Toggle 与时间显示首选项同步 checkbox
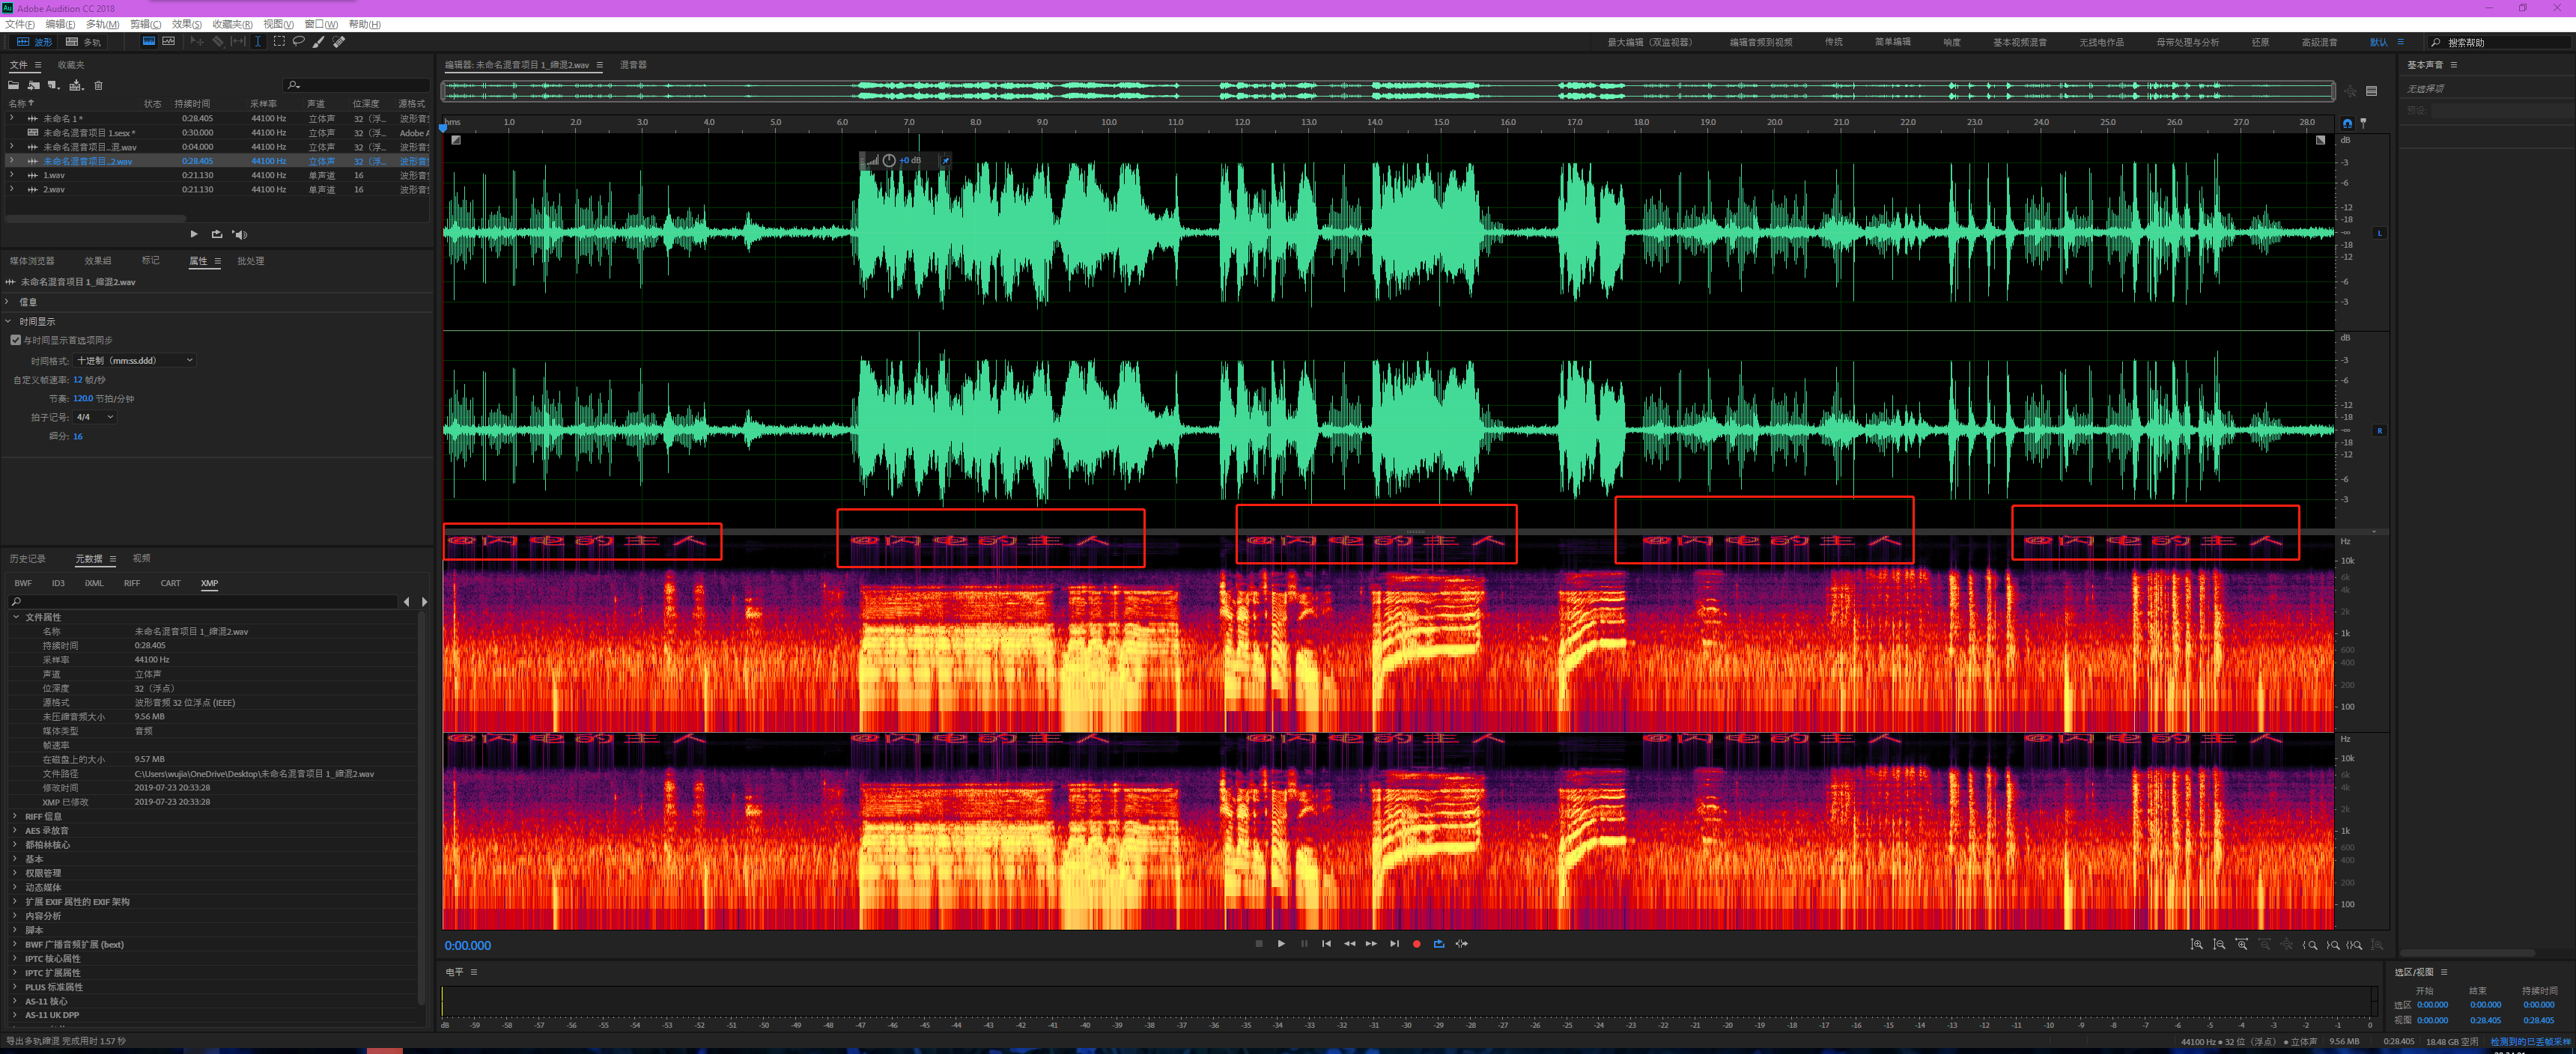 (16, 340)
